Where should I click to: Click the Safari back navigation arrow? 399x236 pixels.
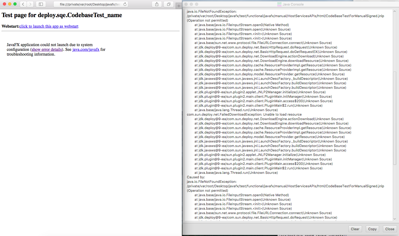[x=23, y=4]
